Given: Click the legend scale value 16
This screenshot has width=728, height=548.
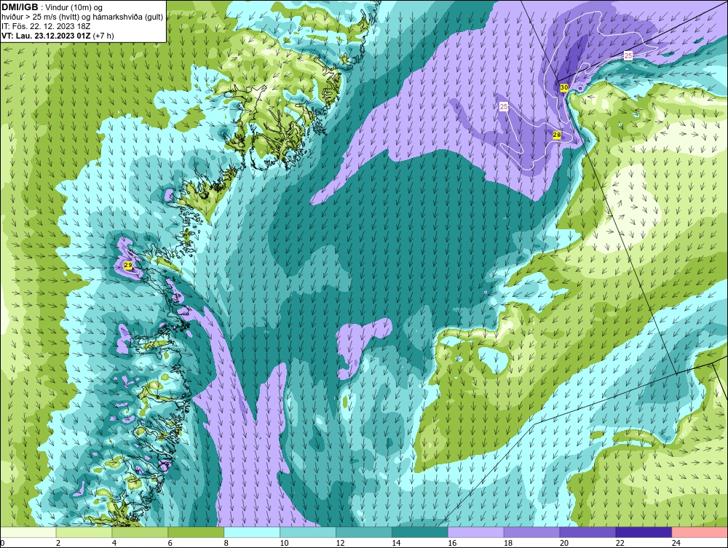Looking at the screenshot, I should pos(452,543).
